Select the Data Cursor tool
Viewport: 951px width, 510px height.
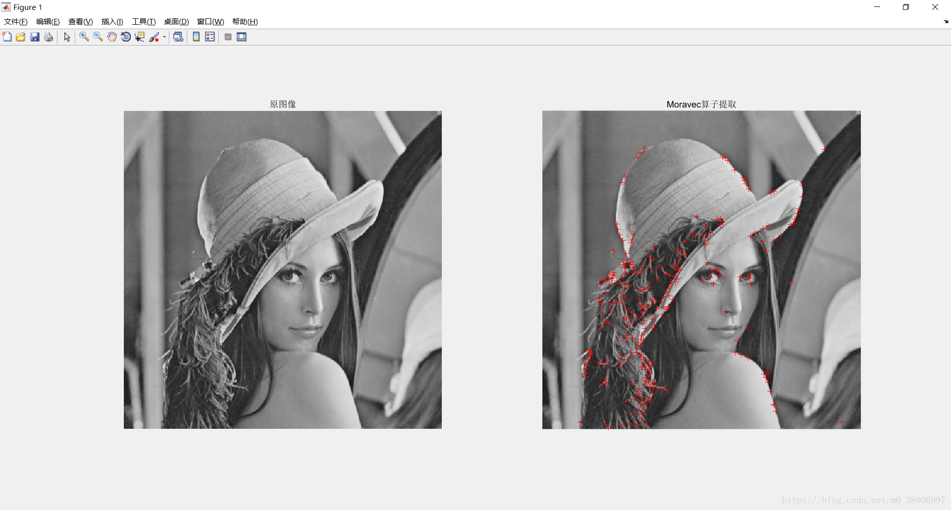140,37
